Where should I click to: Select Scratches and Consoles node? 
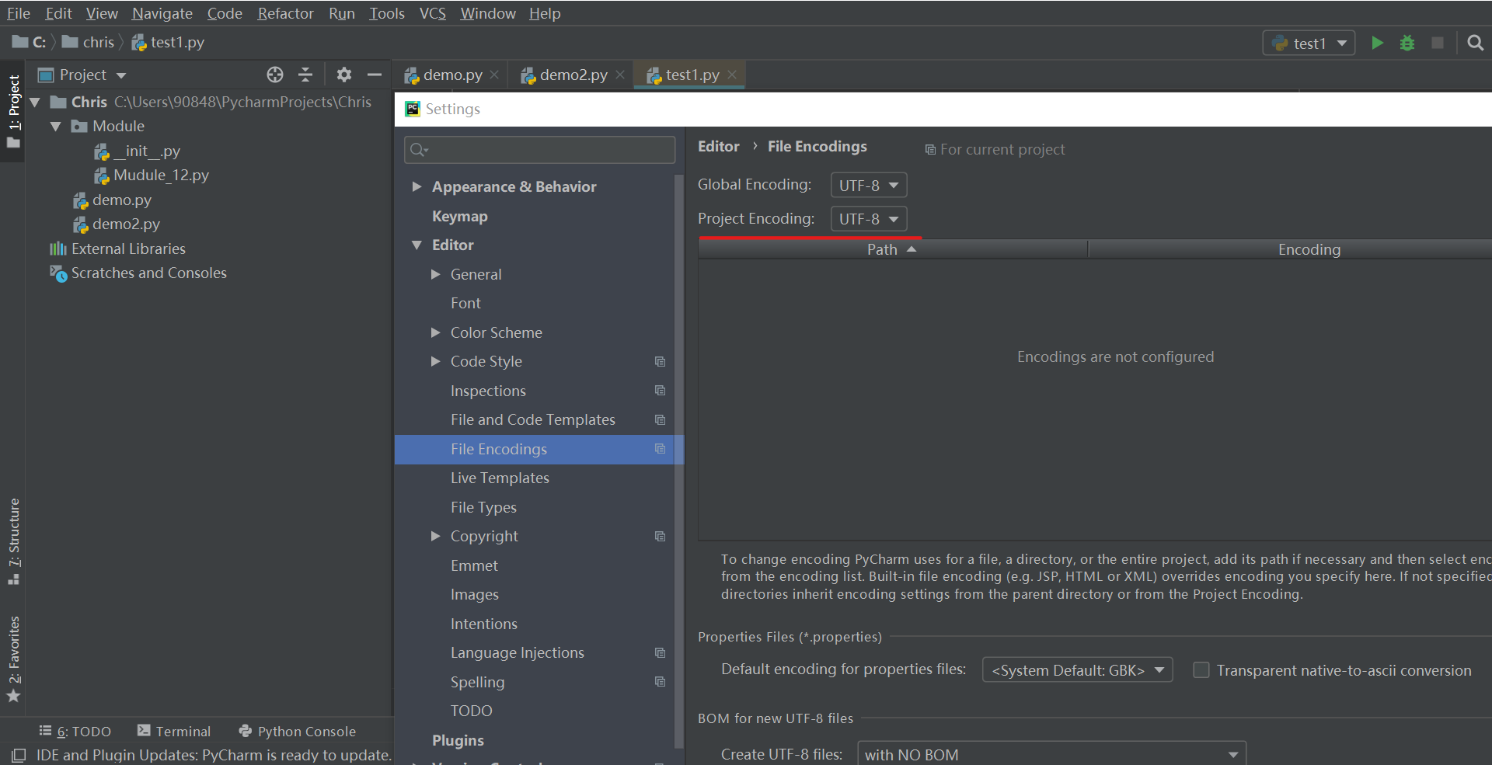point(148,273)
